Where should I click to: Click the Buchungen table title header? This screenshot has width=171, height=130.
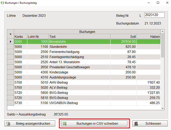87,32
